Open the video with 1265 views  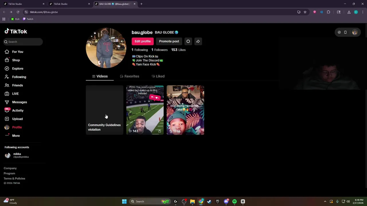pos(186,110)
